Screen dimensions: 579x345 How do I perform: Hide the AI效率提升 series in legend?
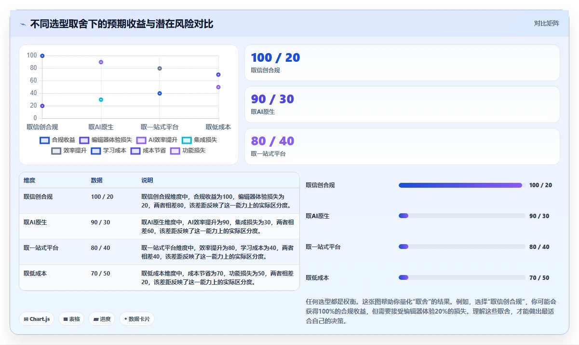pyautogui.click(x=157, y=140)
